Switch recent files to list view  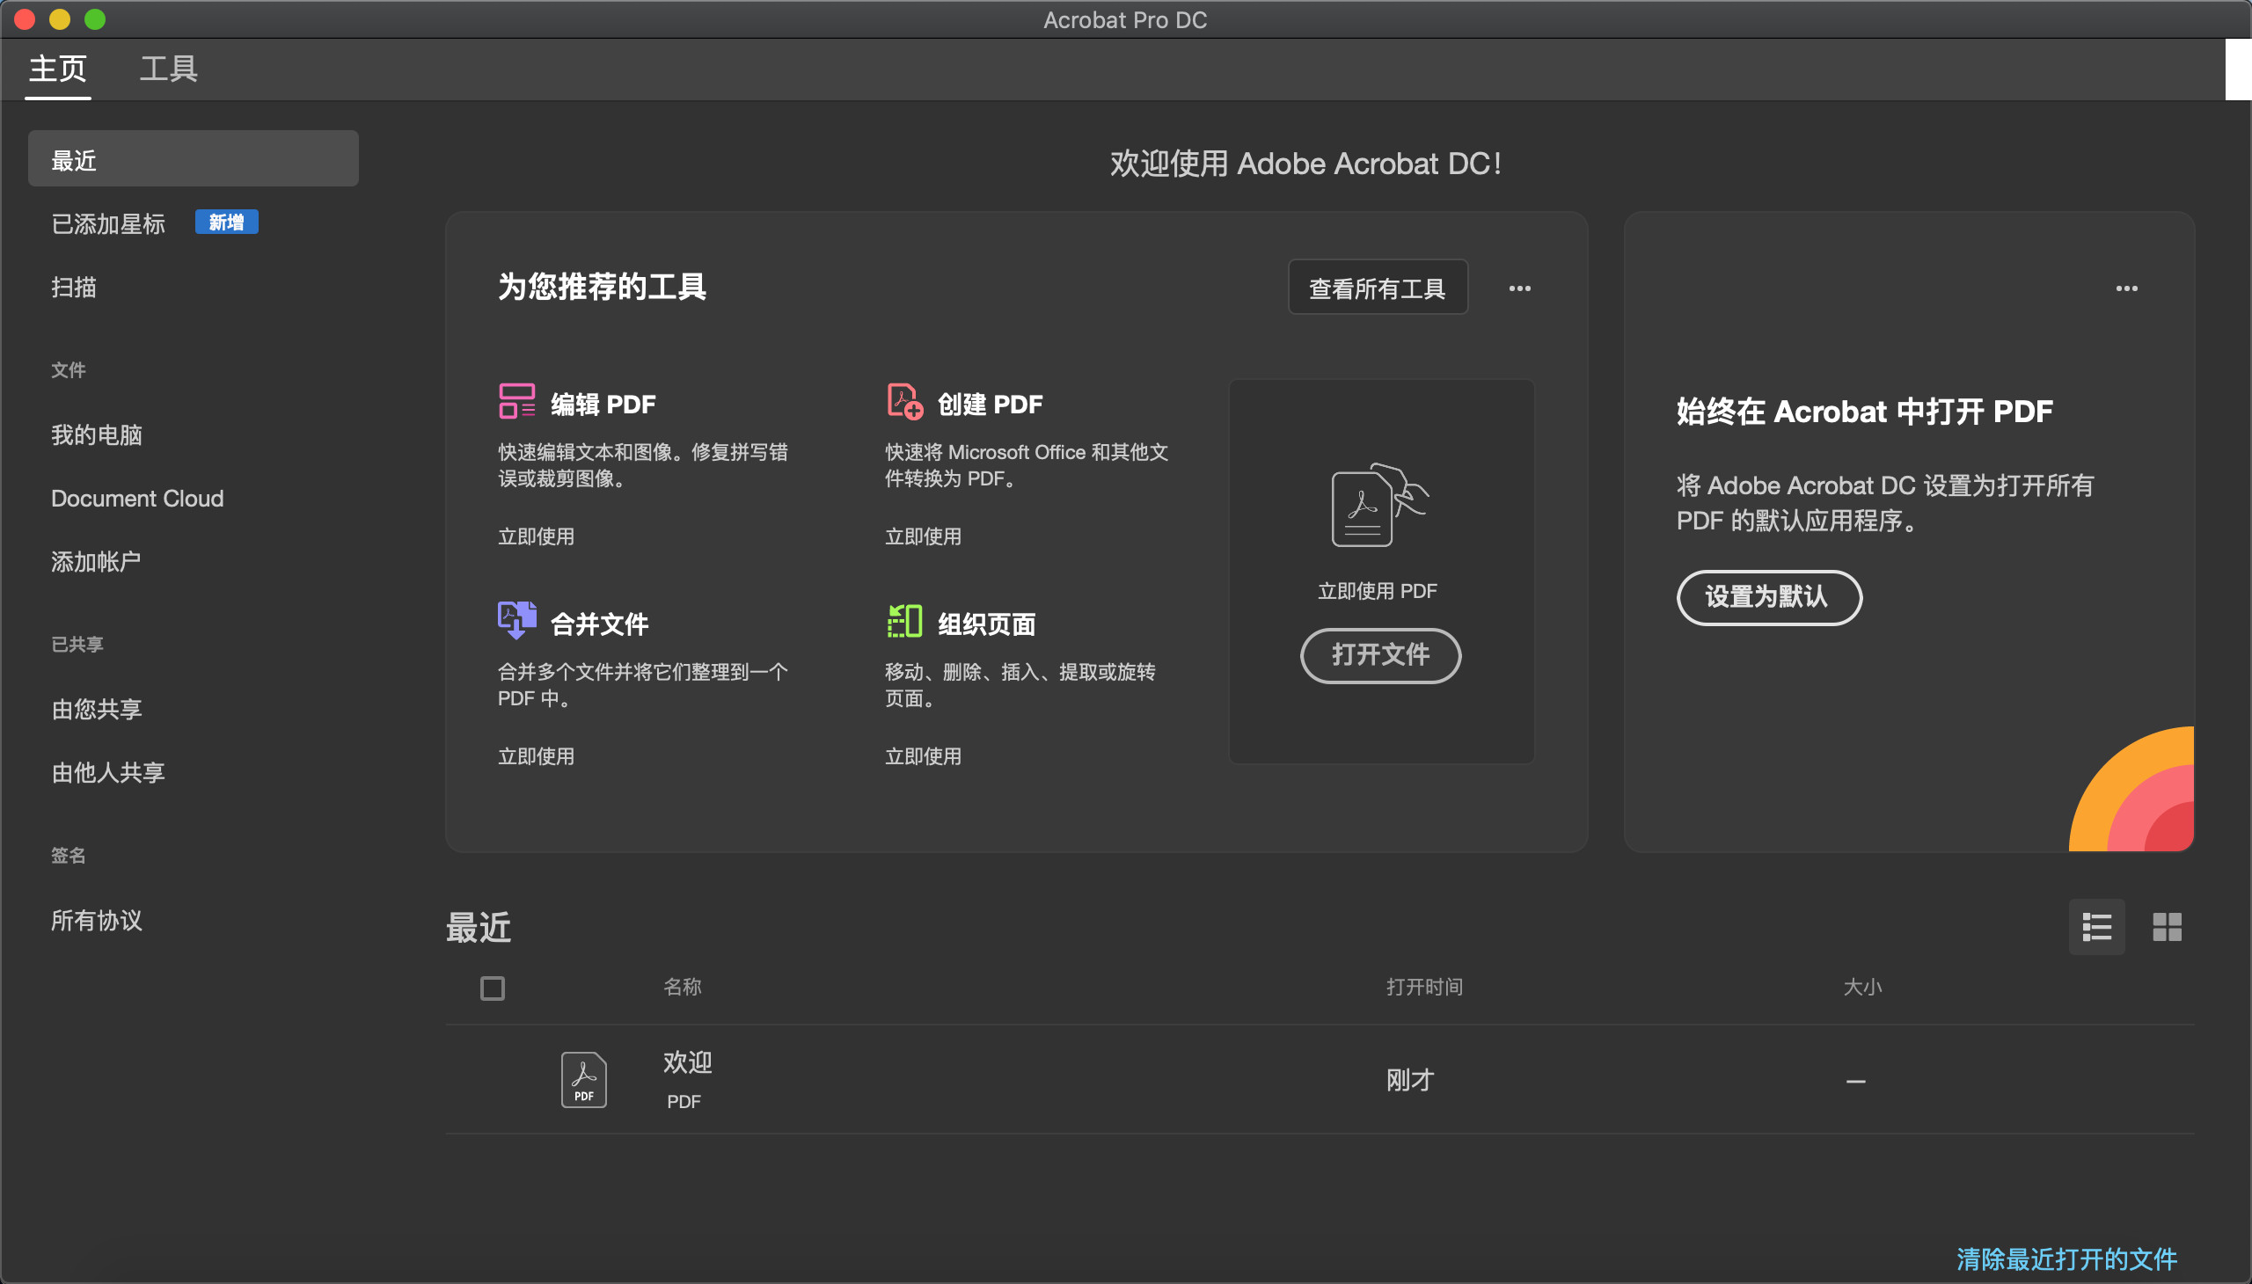point(2097,927)
